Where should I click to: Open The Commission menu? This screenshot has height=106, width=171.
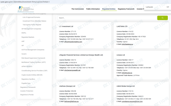click(x=78, y=9)
